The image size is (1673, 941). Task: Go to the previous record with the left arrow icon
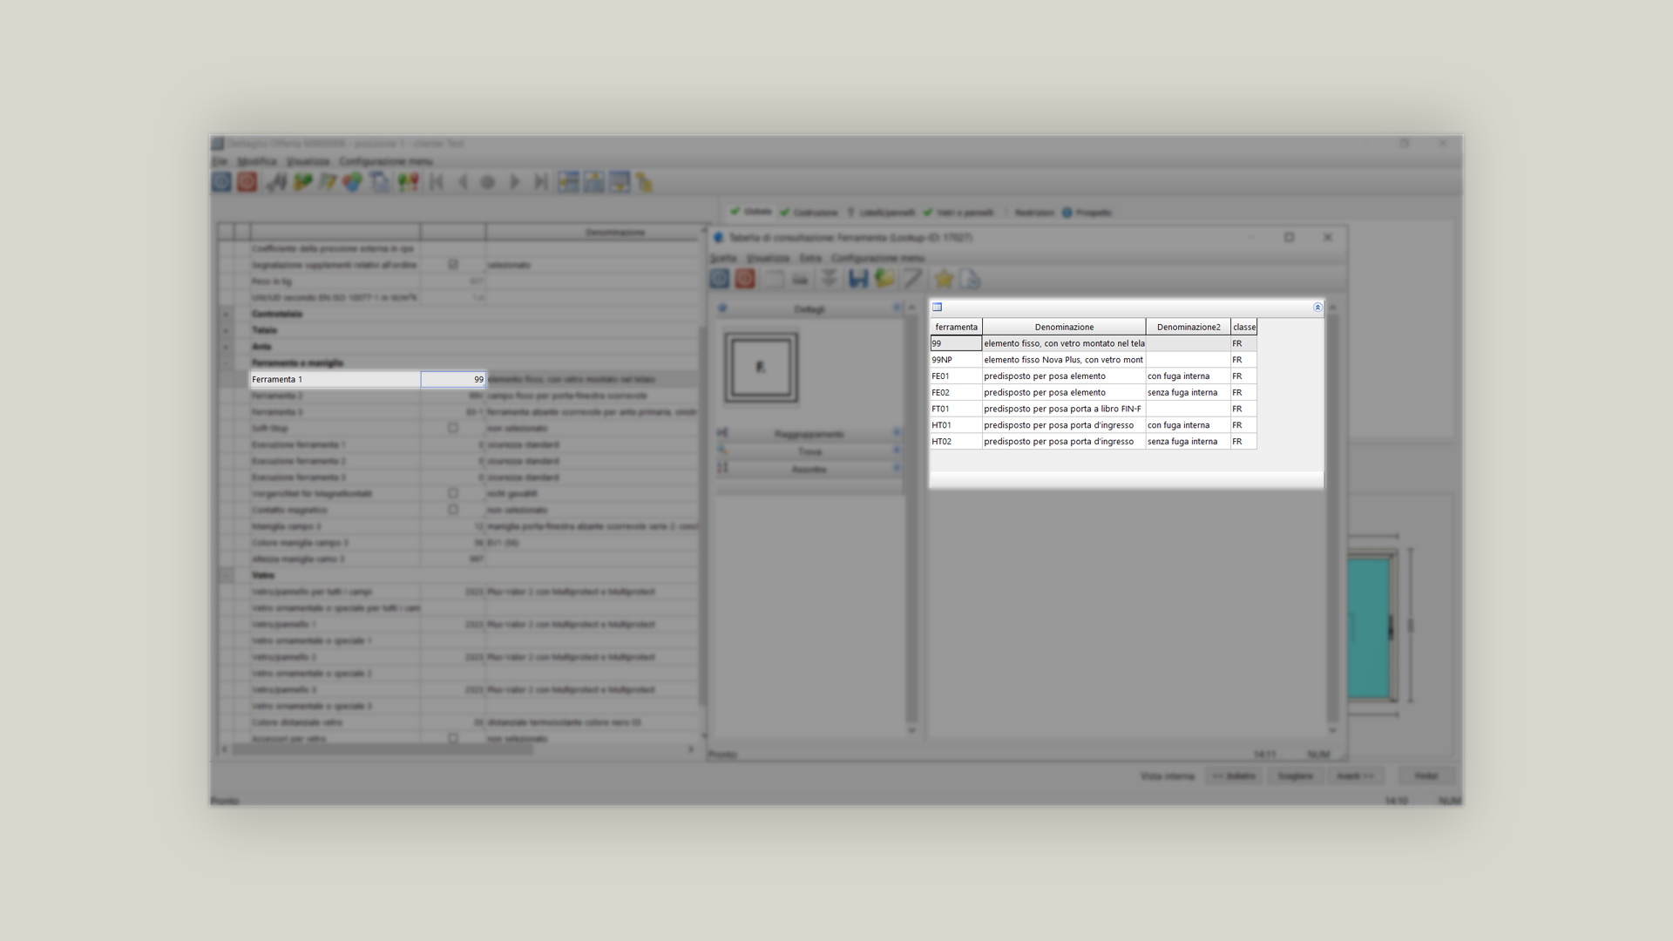click(463, 182)
